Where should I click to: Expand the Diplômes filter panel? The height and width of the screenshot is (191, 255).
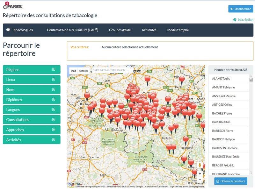click(x=32, y=100)
